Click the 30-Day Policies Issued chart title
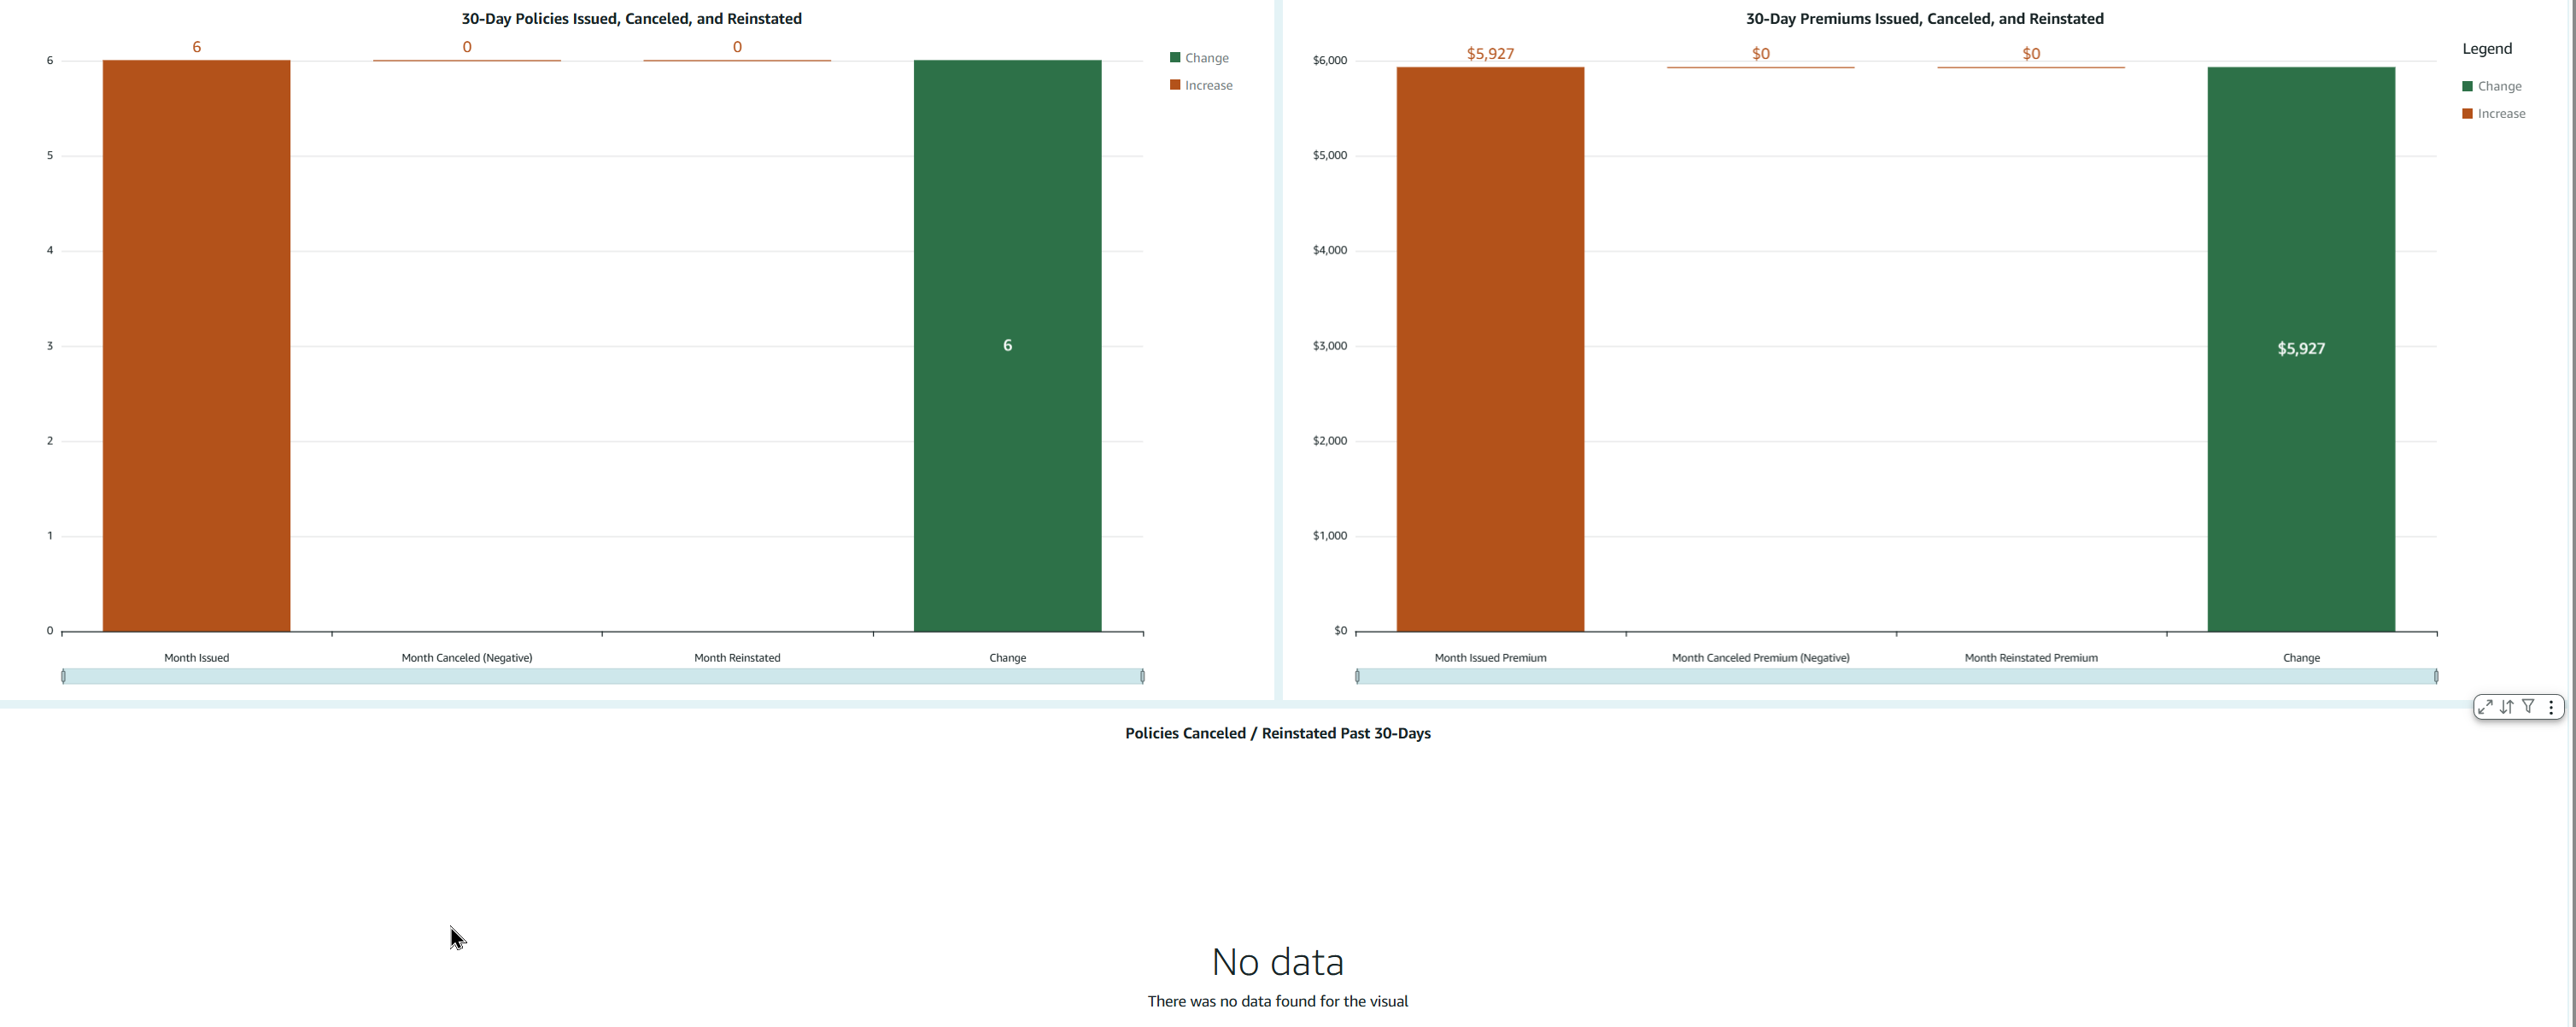The image size is (2576, 1027). point(631,19)
